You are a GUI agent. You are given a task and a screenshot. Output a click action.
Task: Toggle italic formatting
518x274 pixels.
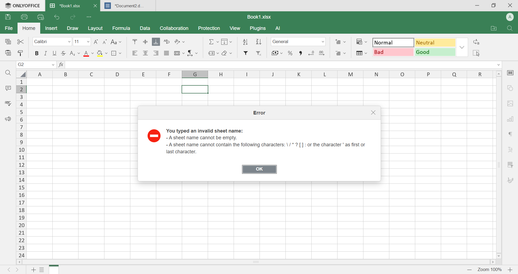pyautogui.click(x=45, y=53)
